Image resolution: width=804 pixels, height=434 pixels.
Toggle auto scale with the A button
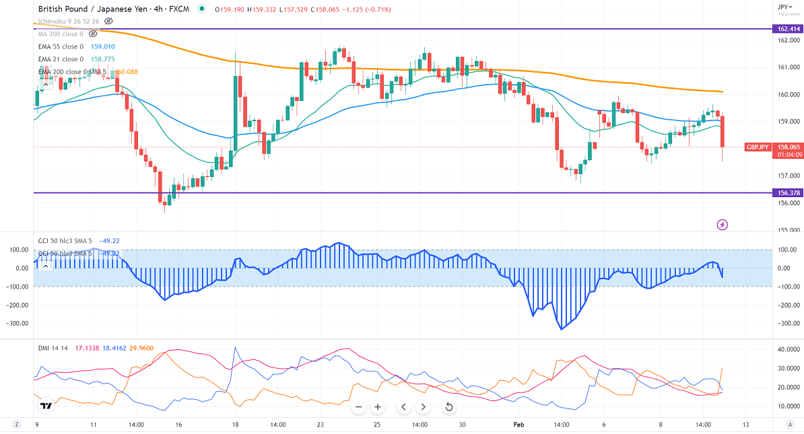[789, 425]
